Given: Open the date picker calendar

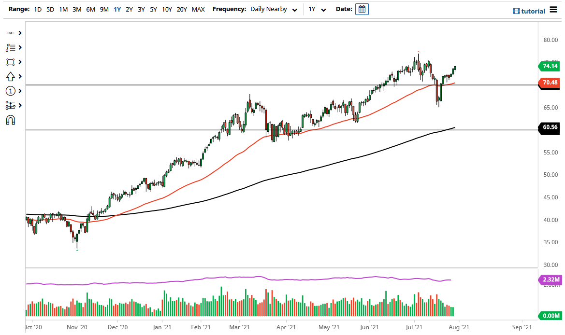Looking at the screenshot, I should click(x=362, y=9).
